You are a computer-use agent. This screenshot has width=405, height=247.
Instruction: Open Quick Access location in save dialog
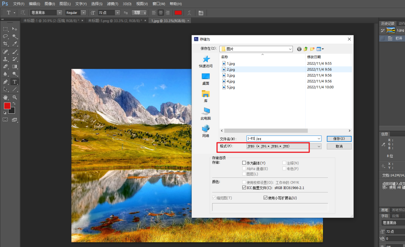coord(205,62)
